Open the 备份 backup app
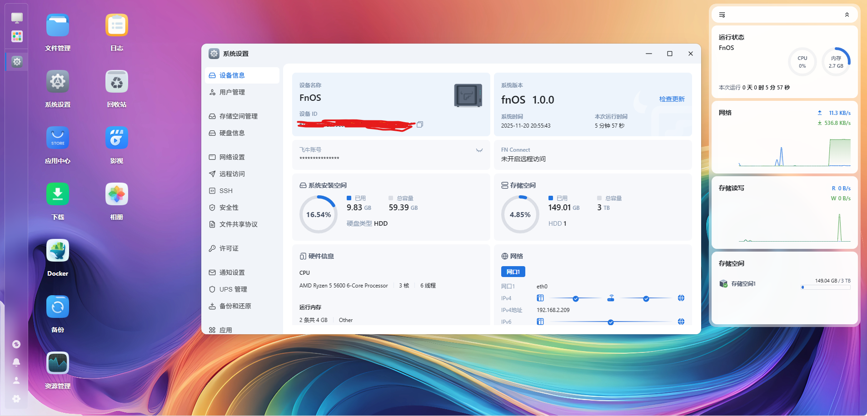The image size is (867, 416). [57, 307]
